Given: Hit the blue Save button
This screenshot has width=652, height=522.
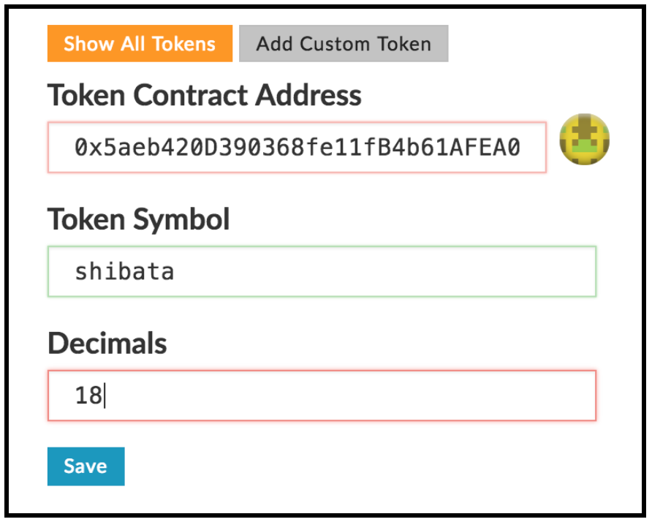Looking at the screenshot, I should click(86, 466).
